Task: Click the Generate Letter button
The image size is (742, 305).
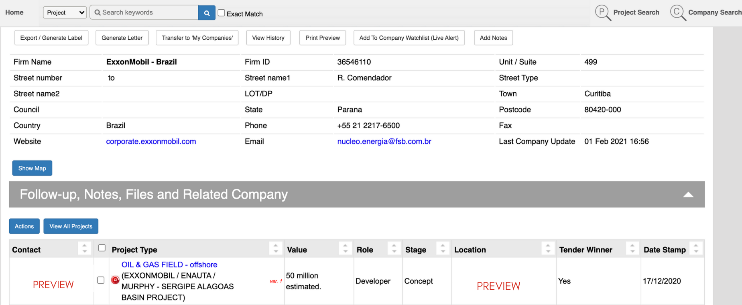Action: (x=122, y=38)
